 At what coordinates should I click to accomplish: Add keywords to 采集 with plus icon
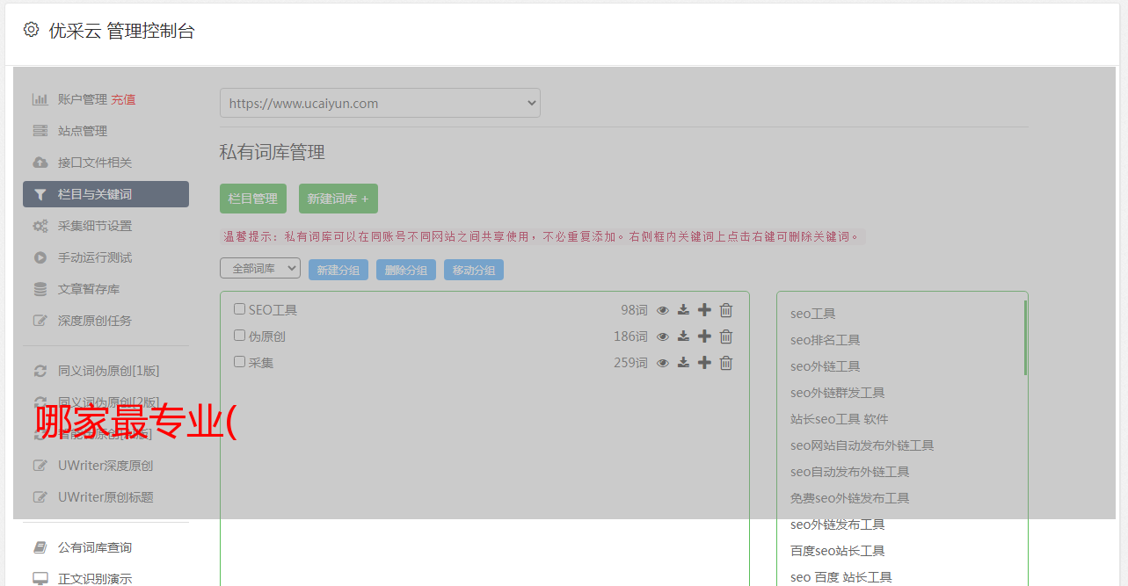(704, 363)
